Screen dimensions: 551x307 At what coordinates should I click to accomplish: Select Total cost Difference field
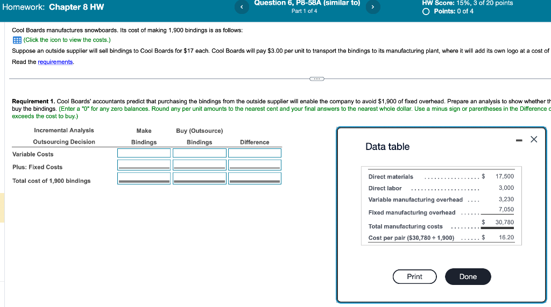pyautogui.click(x=255, y=178)
